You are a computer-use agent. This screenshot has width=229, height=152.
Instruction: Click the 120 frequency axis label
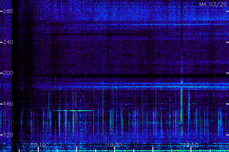8,135
